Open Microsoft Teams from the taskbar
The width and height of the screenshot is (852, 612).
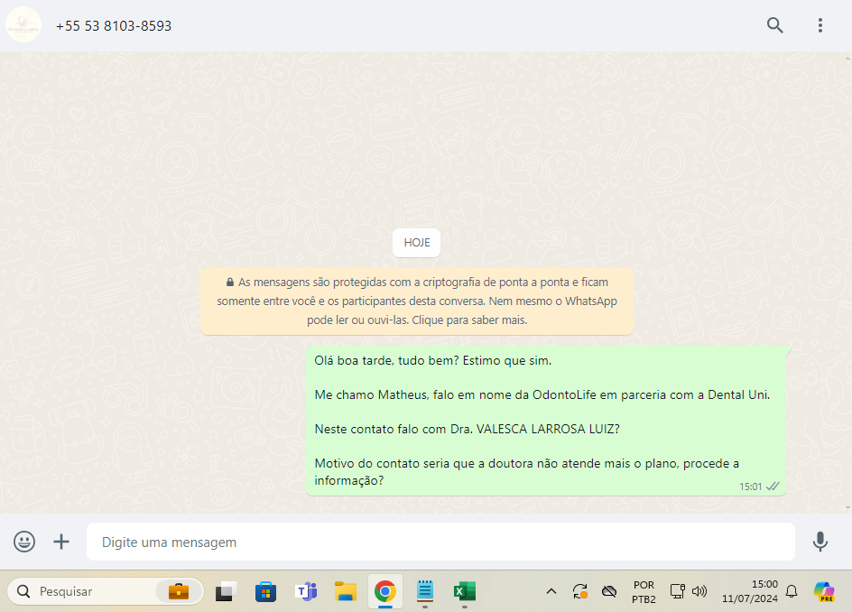[x=306, y=591]
